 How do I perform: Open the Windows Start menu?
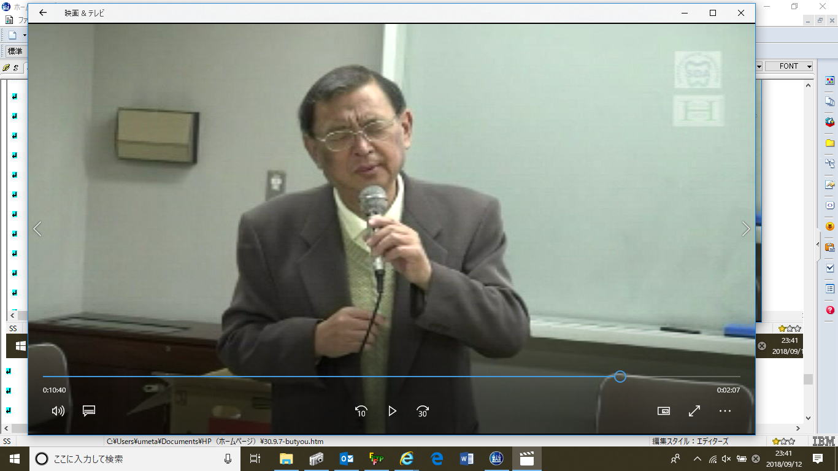coord(15,458)
